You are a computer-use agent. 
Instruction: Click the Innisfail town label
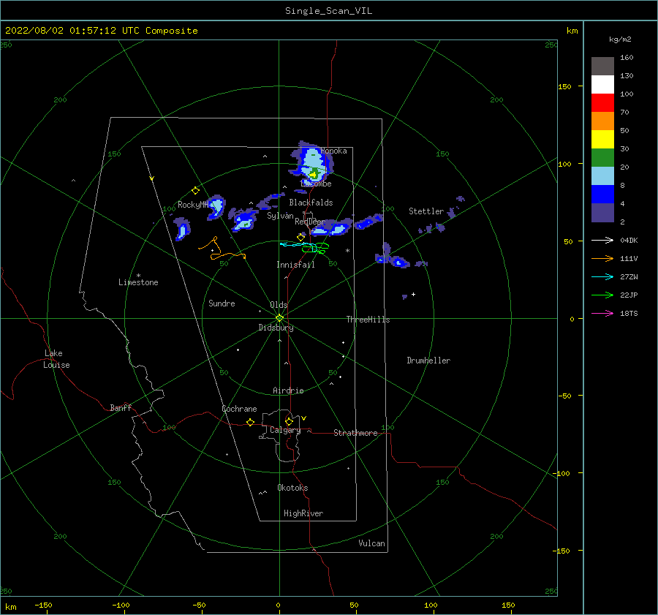tap(295, 265)
